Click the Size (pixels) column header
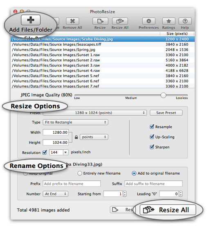 [177, 34]
